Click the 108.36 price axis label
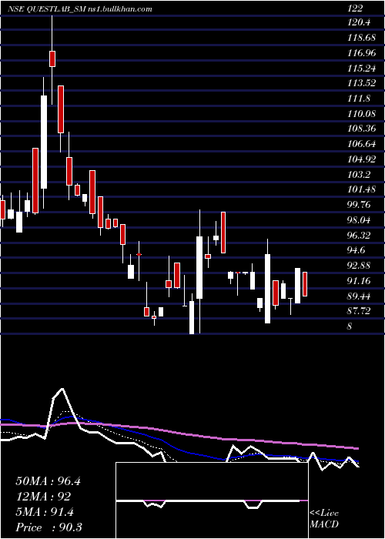Image resolution: width=385 pixels, height=539 pixels. tap(361, 129)
